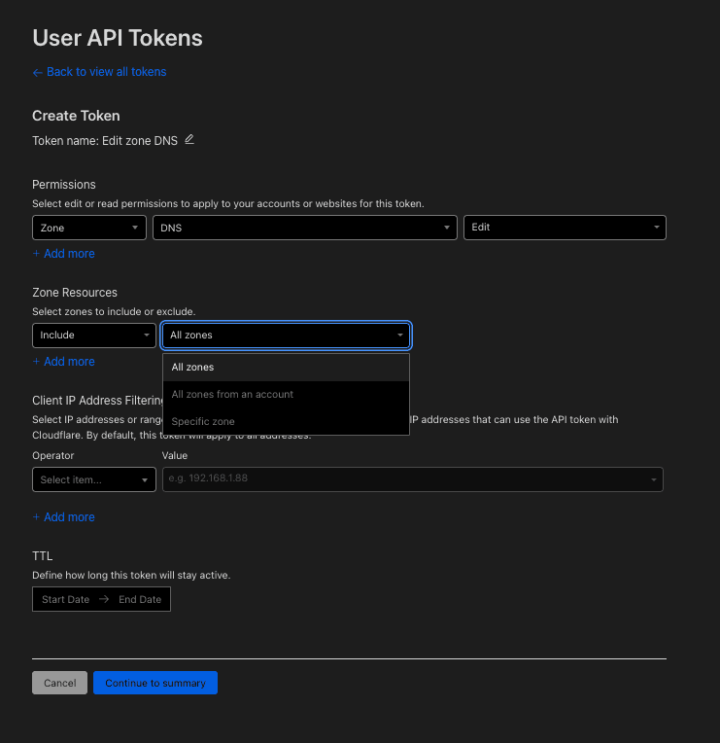Open the Edit access level dropdown
This screenshot has height=743, width=720.
[565, 227]
